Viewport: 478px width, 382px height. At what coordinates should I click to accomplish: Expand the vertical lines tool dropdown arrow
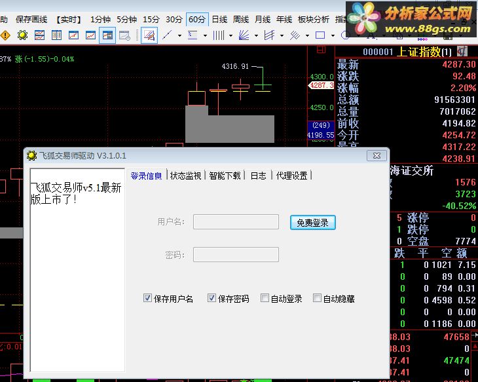click(230, 35)
